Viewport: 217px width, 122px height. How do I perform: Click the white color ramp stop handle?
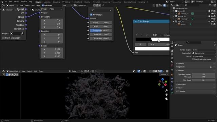click(x=159, y=40)
